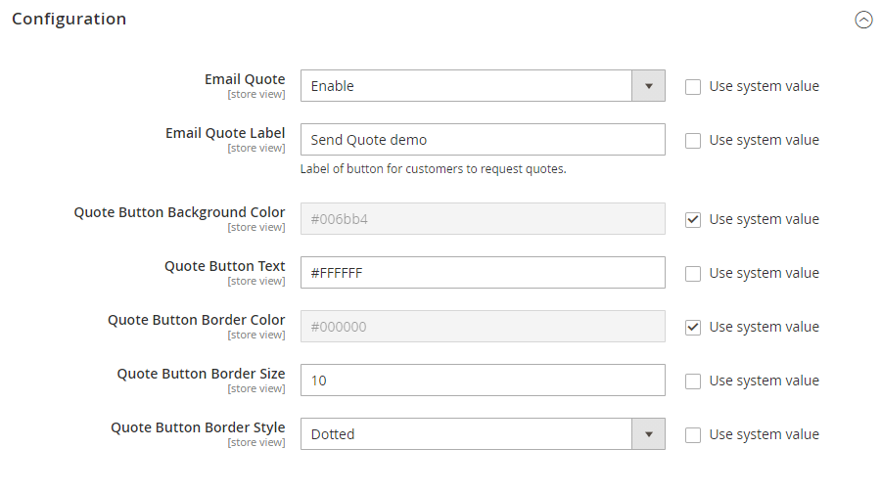The height and width of the screenshot is (493, 881).
Task: Click the Configuration section heading
Action: [70, 20]
